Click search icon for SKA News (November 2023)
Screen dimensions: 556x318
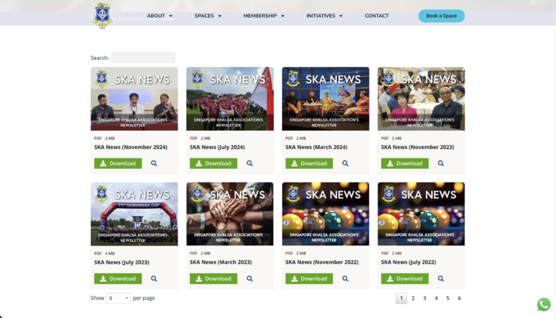pyautogui.click(x=441, y=163)
